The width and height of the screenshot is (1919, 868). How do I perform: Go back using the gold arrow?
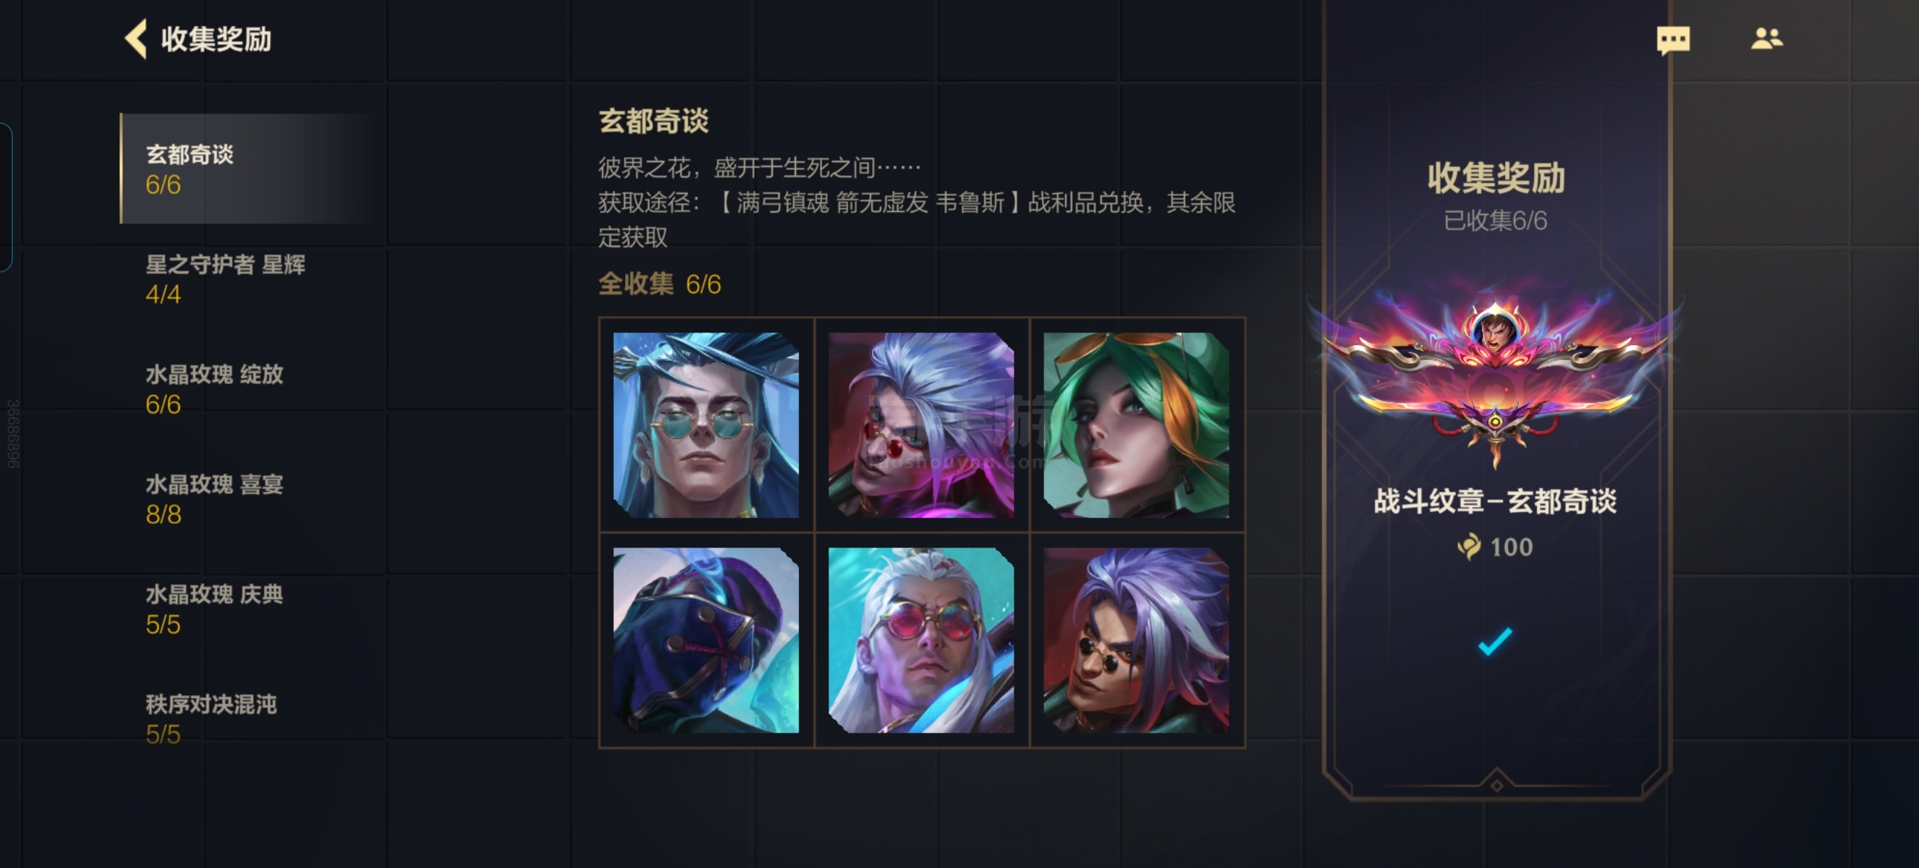click(135, 38)
